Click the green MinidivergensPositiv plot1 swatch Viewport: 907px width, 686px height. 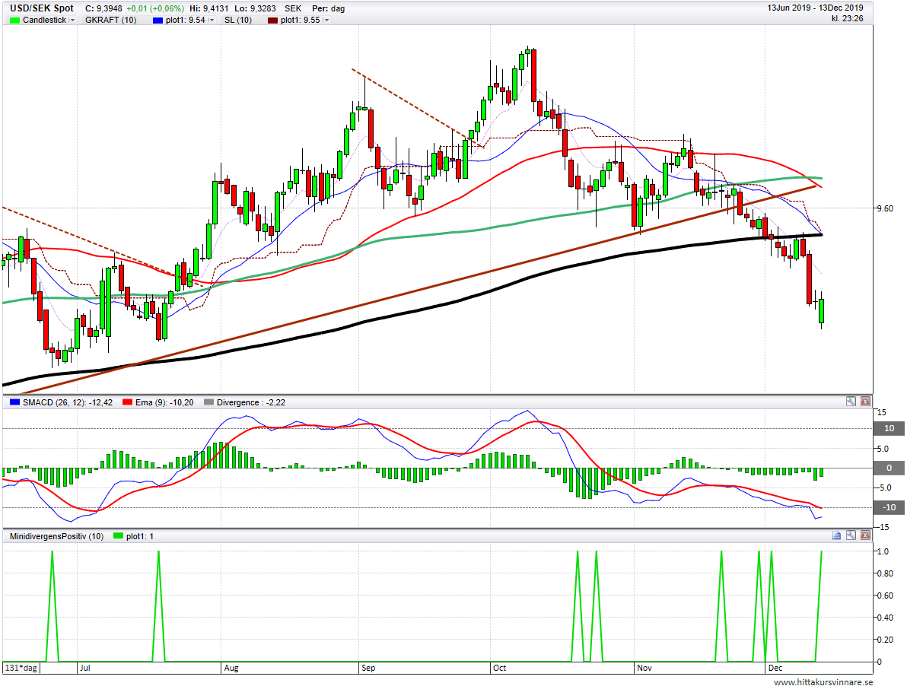coord(119,536)
